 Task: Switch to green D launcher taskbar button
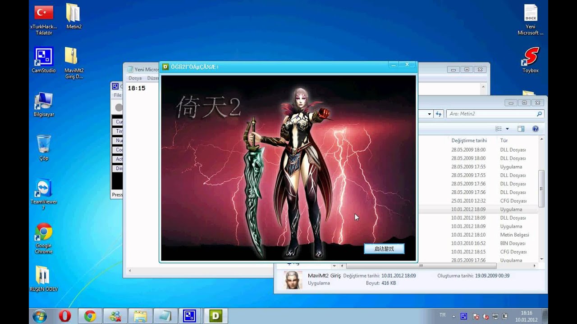[216, 316]
